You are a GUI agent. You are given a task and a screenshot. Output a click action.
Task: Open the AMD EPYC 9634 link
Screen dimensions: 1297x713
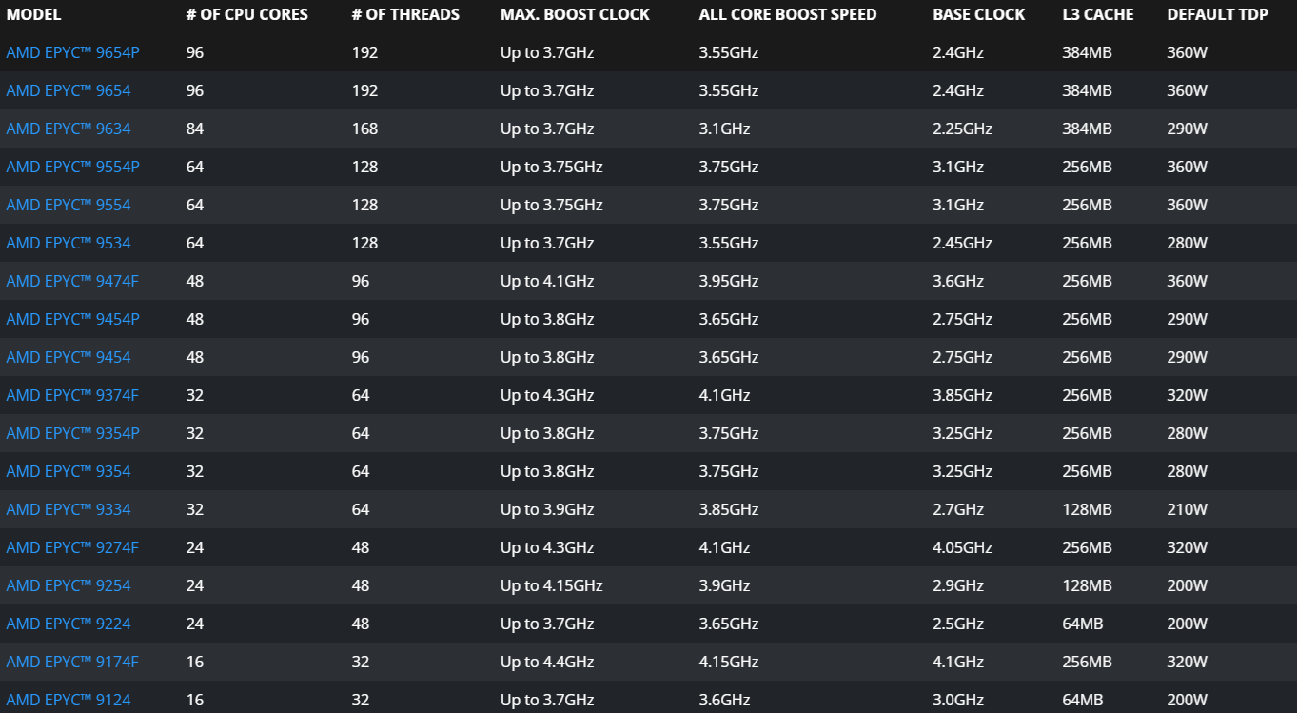click(x=69, y=129)
